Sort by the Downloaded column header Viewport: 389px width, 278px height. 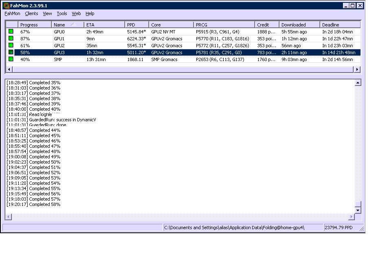coord(299,25)
